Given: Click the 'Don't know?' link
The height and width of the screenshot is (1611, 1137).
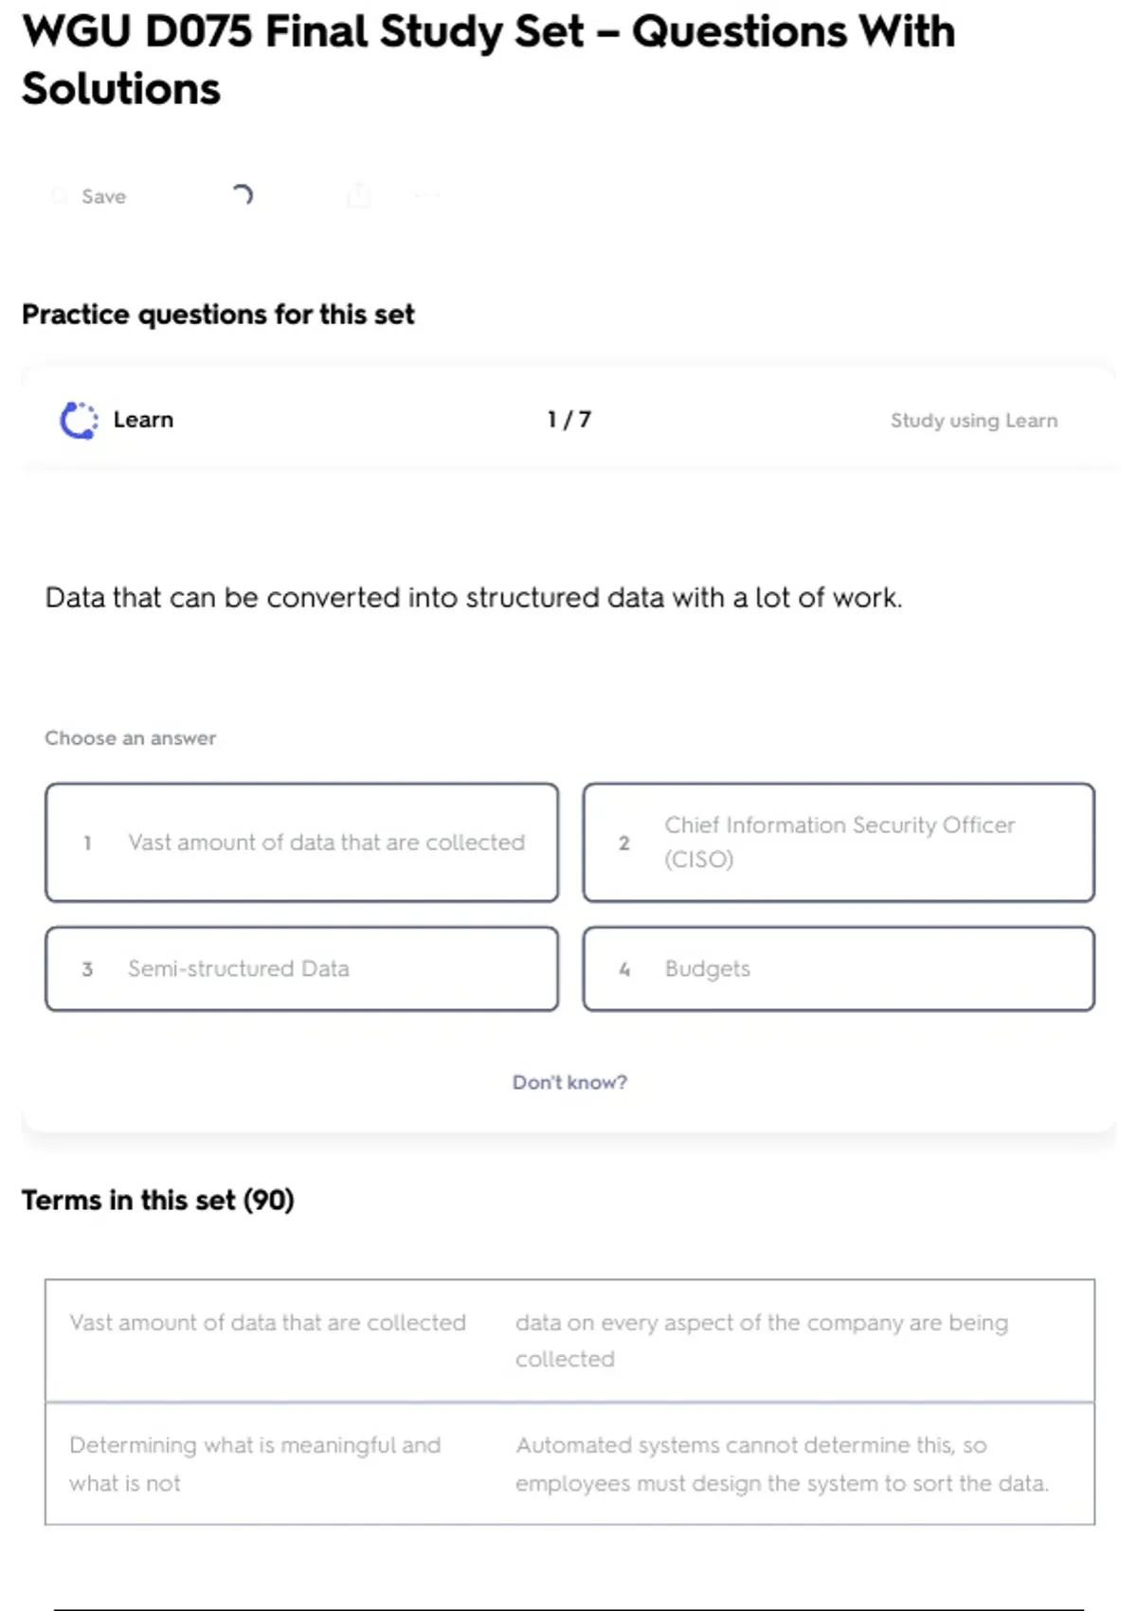Looking at the screenshot, I should 569,1082.
